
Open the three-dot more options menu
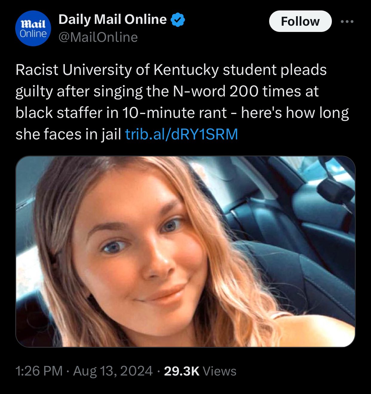[347, 21]
